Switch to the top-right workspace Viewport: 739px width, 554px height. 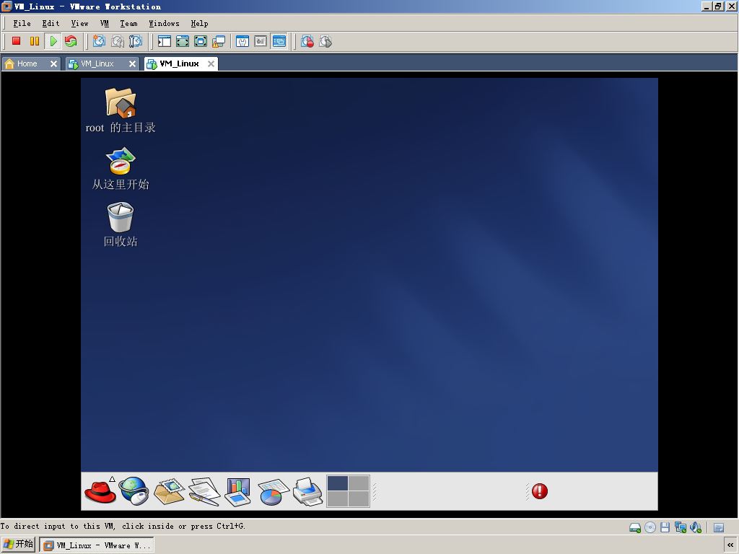[x=359, y=483]
